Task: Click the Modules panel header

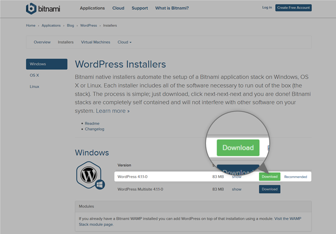Action: pos(193,206)
